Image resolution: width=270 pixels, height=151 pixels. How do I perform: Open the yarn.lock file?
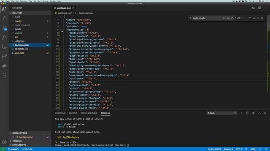[x=30, y=53]
